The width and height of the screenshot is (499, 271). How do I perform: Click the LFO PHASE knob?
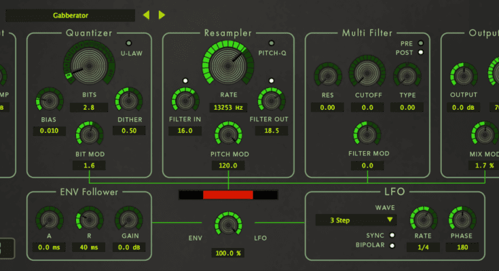(x=462, y=220)
